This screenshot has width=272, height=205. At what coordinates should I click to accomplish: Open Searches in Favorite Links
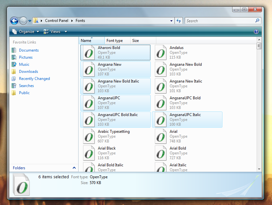(26, 86)
